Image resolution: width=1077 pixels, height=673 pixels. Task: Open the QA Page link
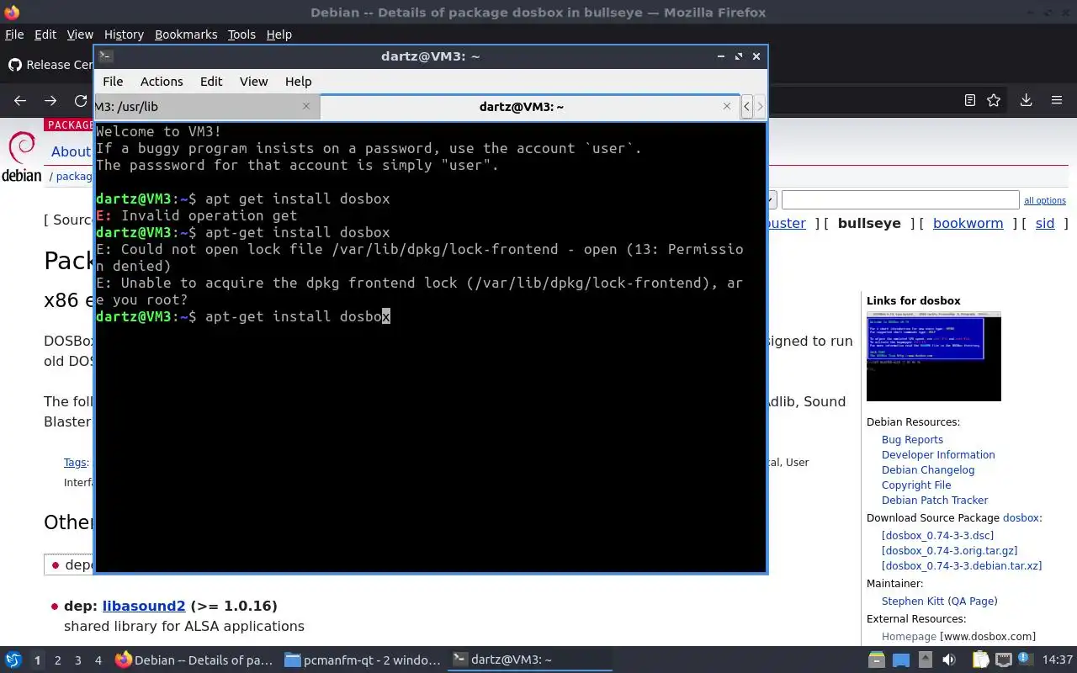pyautogui.click(x=973, y=601)
